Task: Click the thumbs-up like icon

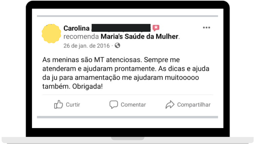Action: (x=58, y=105)
